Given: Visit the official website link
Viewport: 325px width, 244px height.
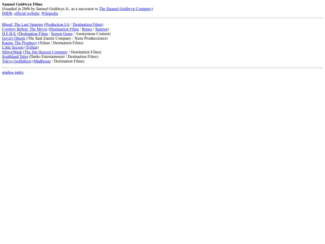Looking at the screenshot, I should point(26,13).
